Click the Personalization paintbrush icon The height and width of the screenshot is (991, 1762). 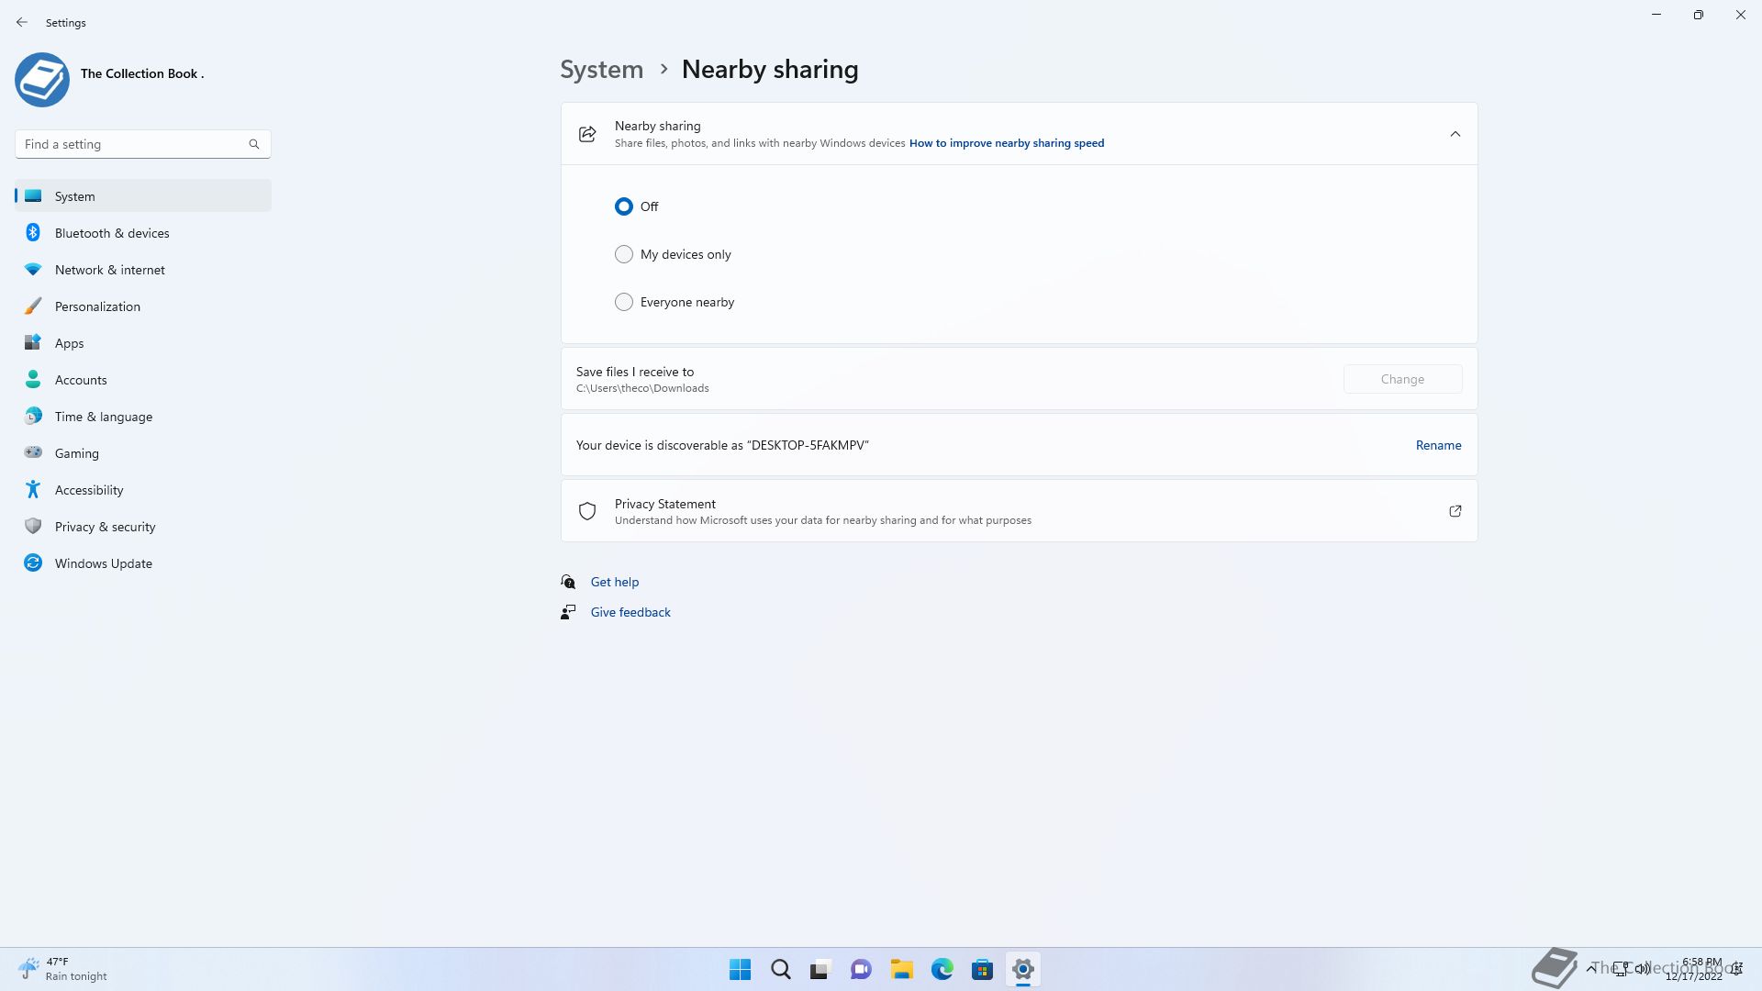pyautogui.click(x=33, y=306)
